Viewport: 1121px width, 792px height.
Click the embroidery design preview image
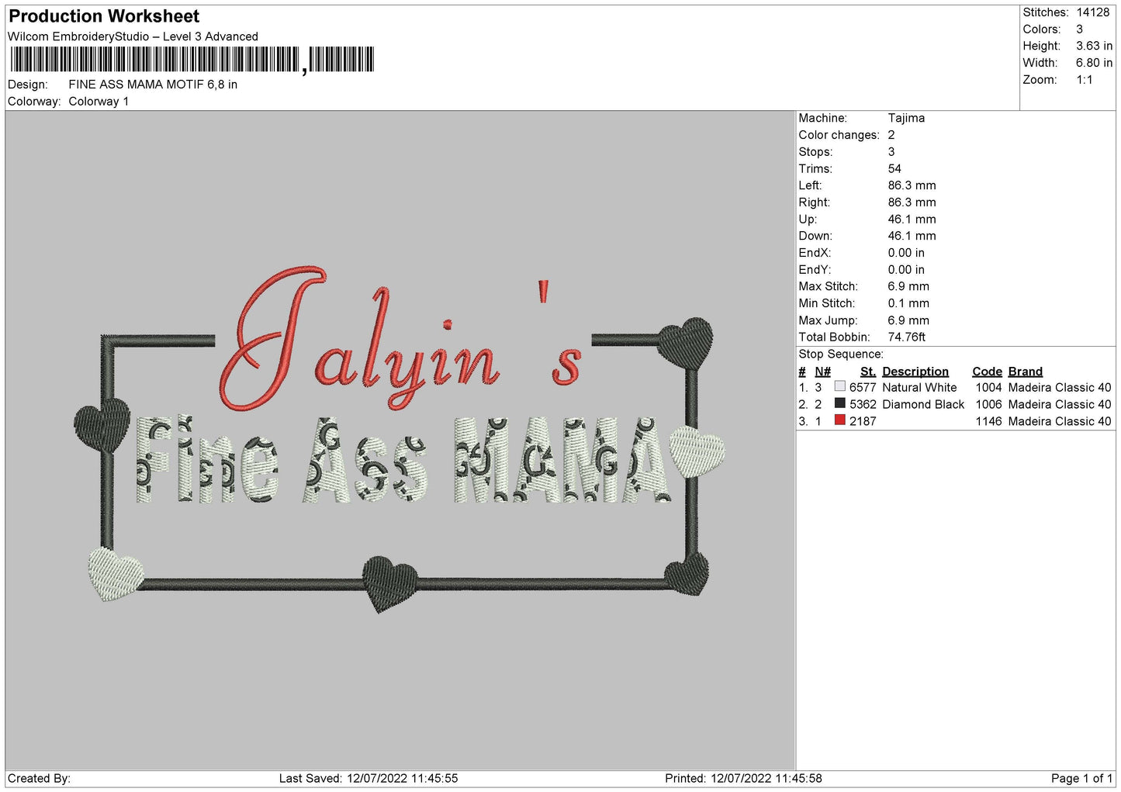tap(400, 440)
